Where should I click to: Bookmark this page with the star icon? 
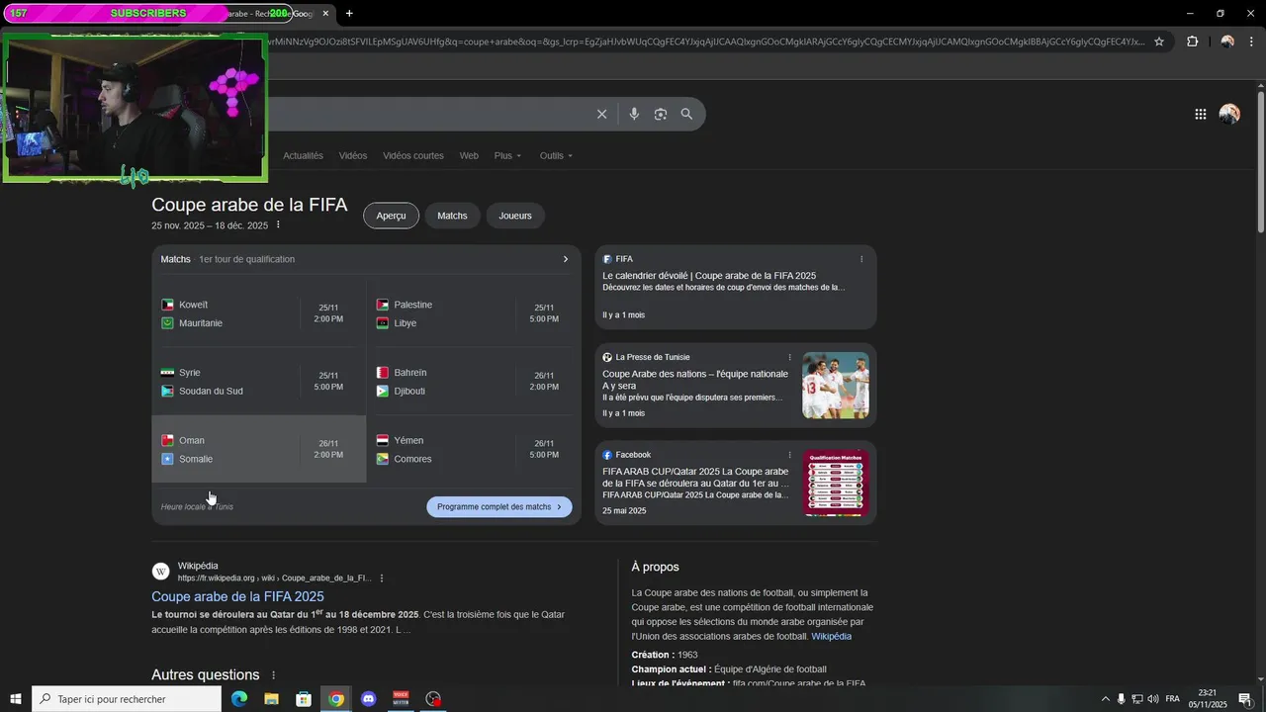1159,42
